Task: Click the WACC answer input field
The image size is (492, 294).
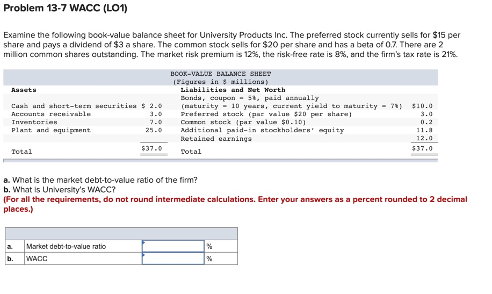Action: [x=173, y=259]
